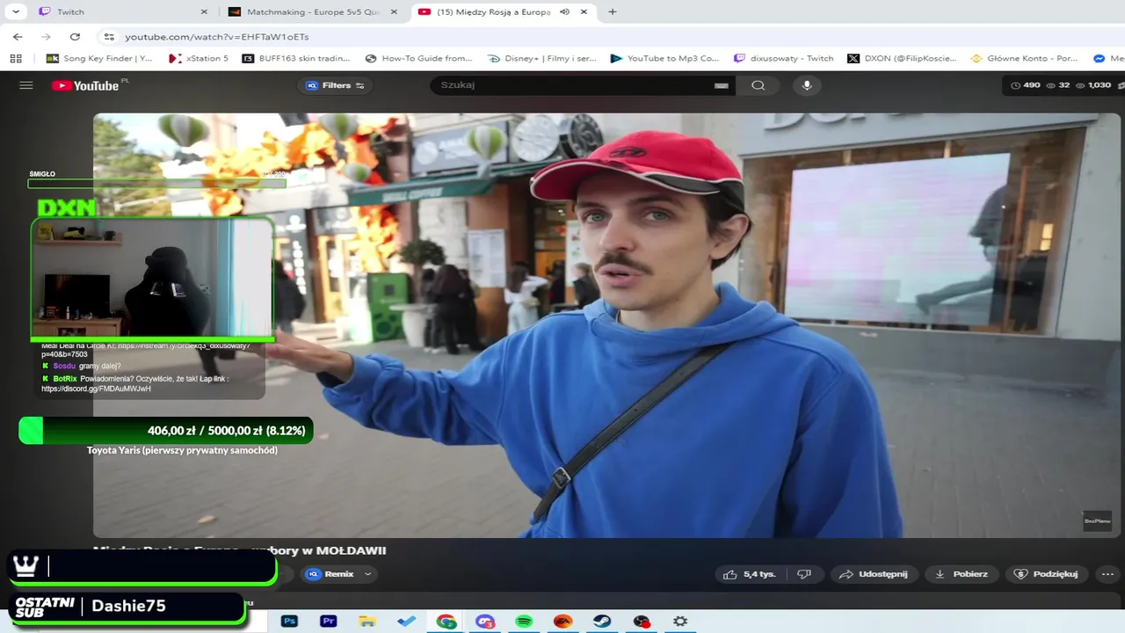
Task: Open the BUFF163 skin trading bookmark
Action: click(x=297, y=59)
